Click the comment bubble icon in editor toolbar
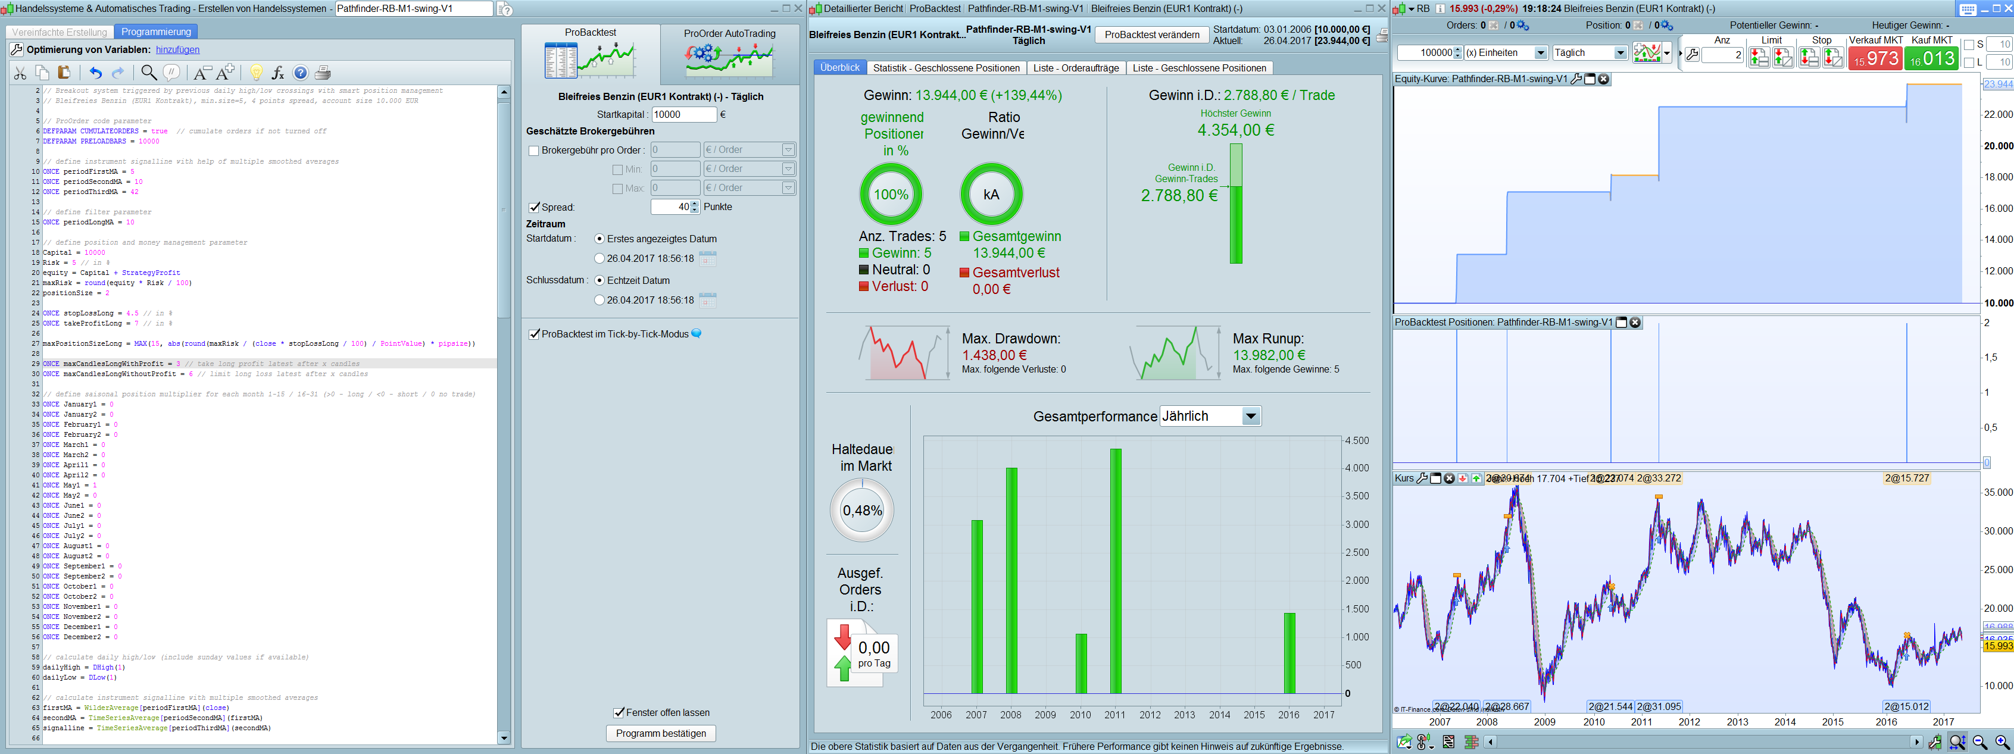This screenshot has height=754, width=2014. [x=171, y=73]
